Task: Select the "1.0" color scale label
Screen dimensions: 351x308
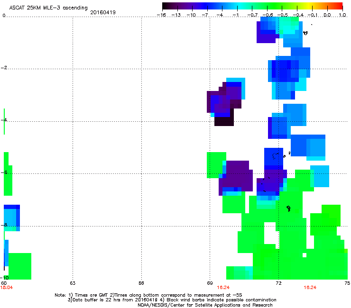Action: click(342, 15)
